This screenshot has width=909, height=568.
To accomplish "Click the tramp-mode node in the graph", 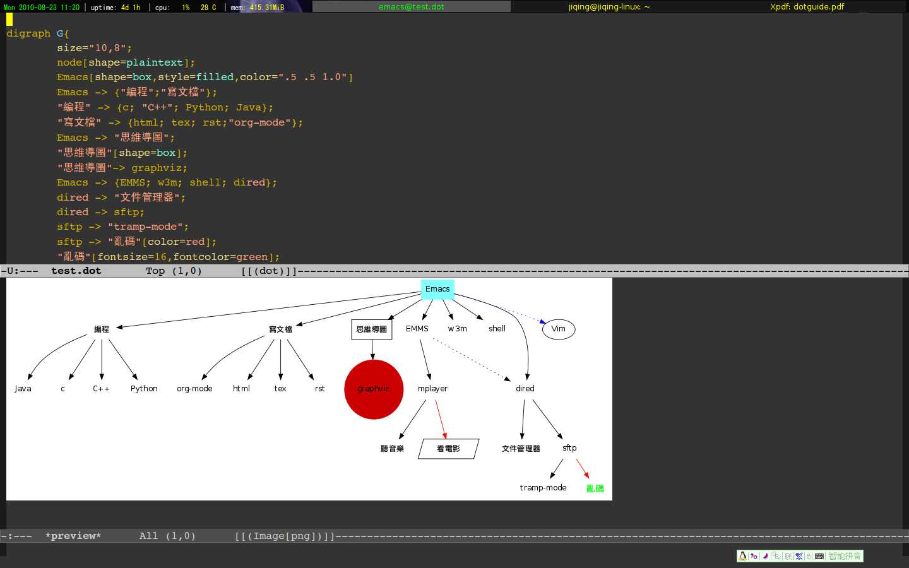I will tap(543, 488).
